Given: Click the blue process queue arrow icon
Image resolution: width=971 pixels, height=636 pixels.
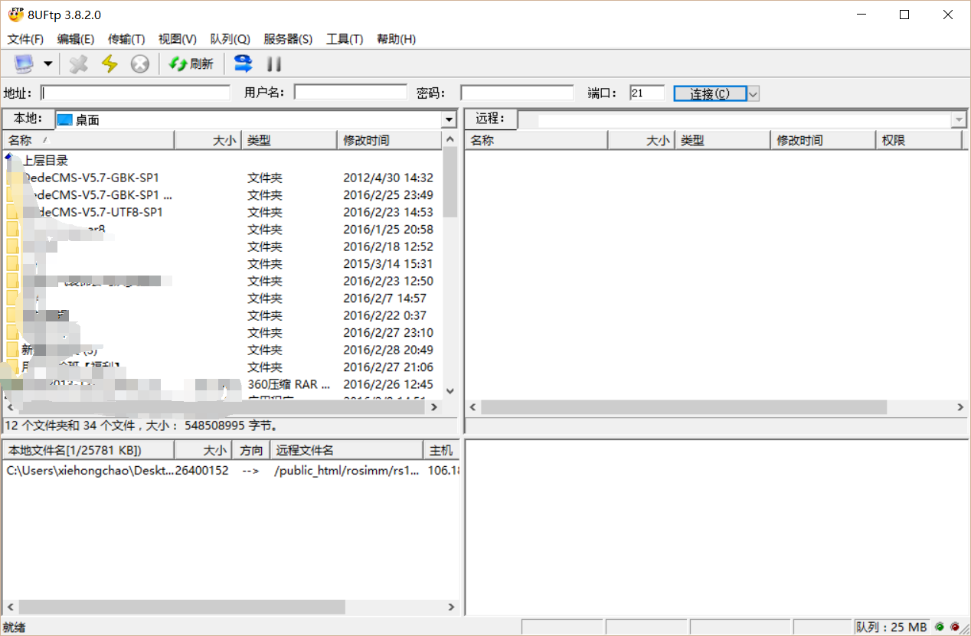Looking at the screenshot, I should click(243, 64).
